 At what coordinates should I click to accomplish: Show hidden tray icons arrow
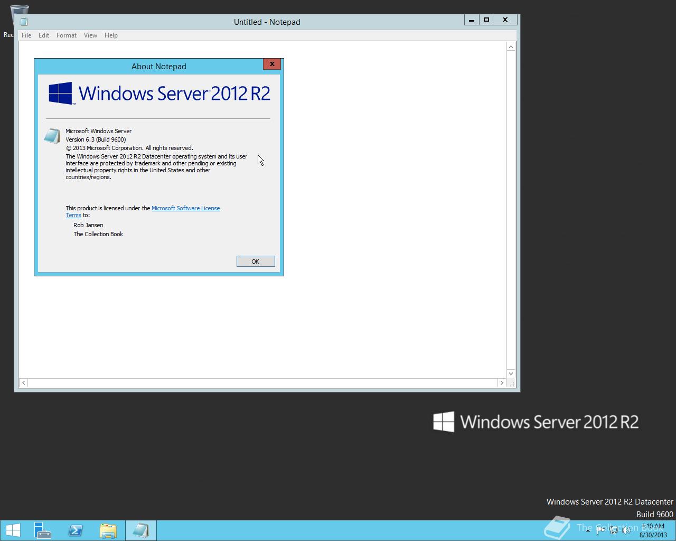tap(588, 530)
